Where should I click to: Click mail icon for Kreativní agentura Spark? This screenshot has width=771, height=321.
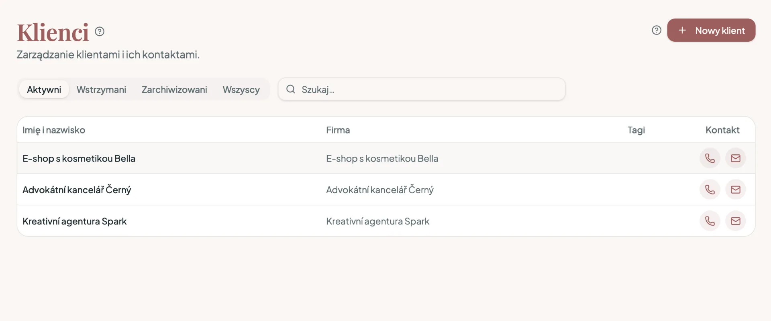[x=736, y=221]
